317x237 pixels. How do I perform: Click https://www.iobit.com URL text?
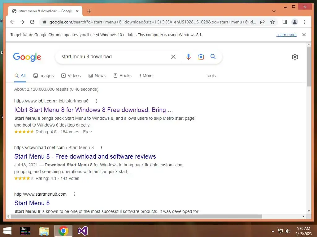click(x=35, y=101)
